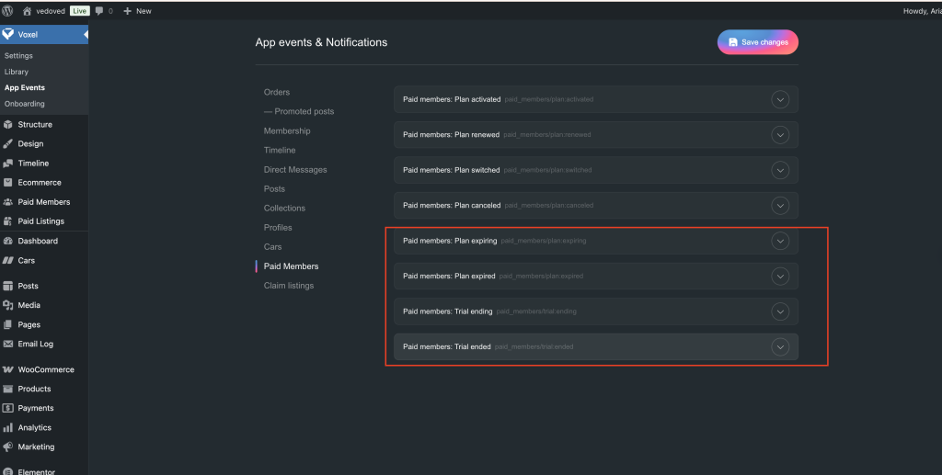Image resolution: width=942 pixels, height=475 pixels.
Task: Click the WooCommerce sidebar icon
Action: (x=8, y=369)
